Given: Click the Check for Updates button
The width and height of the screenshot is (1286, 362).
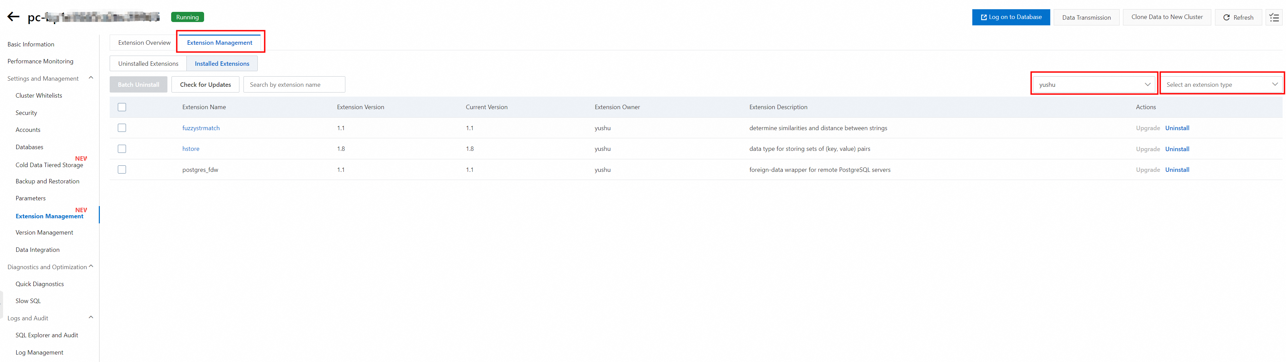Looking at the screenshot, I should tap(205, 85).
